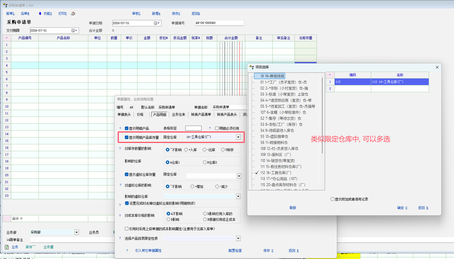Toggle 设置完成时去掉对虚拟仓库的影响 checkbox
This screenshot has height=259, width=454.
[127, 203]
